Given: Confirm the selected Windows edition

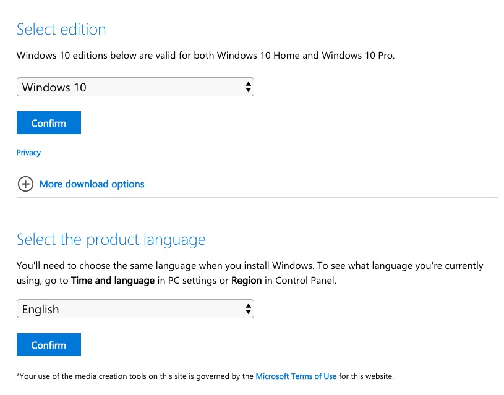Looking at the screenshot, I should pyautogui.click(x=48, y=123).
